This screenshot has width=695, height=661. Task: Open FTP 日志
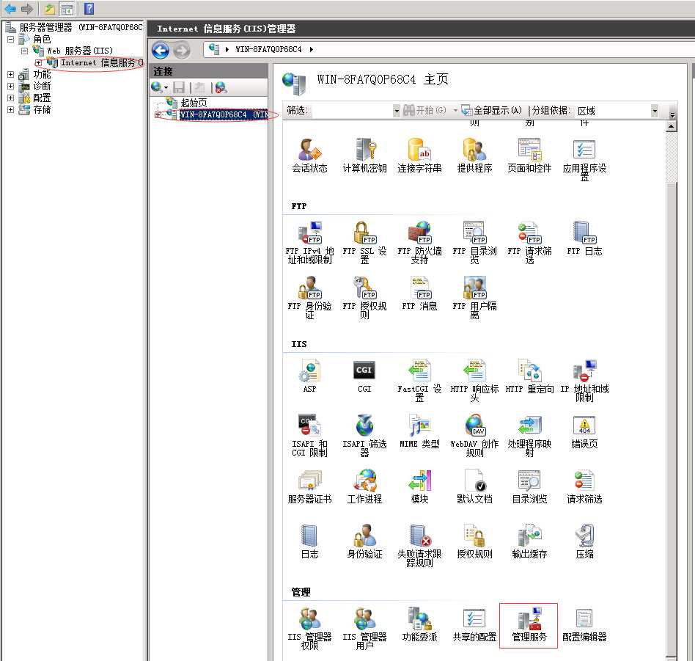click(x=584, y=238)
